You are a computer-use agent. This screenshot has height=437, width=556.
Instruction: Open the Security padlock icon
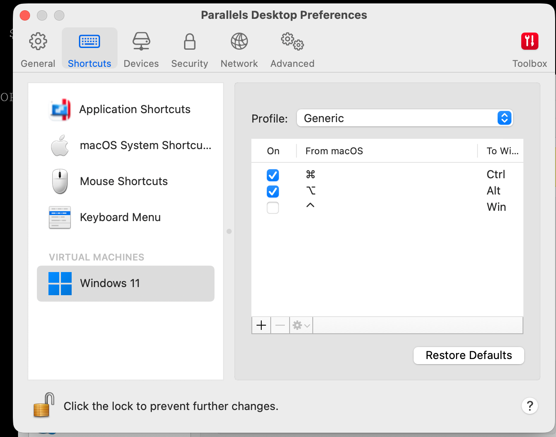190,42
